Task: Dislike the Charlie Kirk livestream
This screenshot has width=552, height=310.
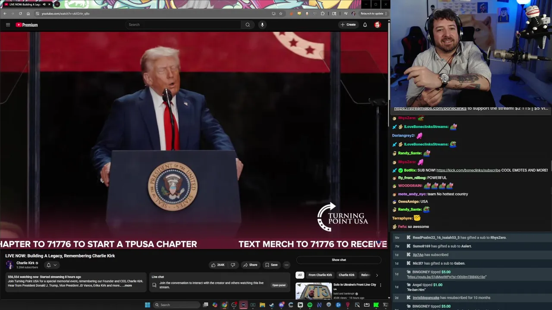Action: (x=233, y=265)
